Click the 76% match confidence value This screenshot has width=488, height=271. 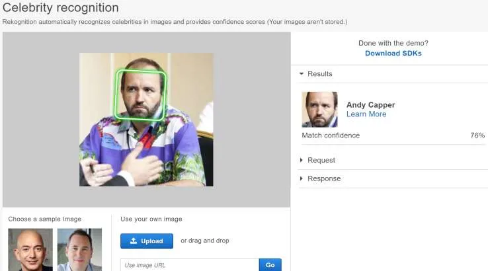point(477,135)
